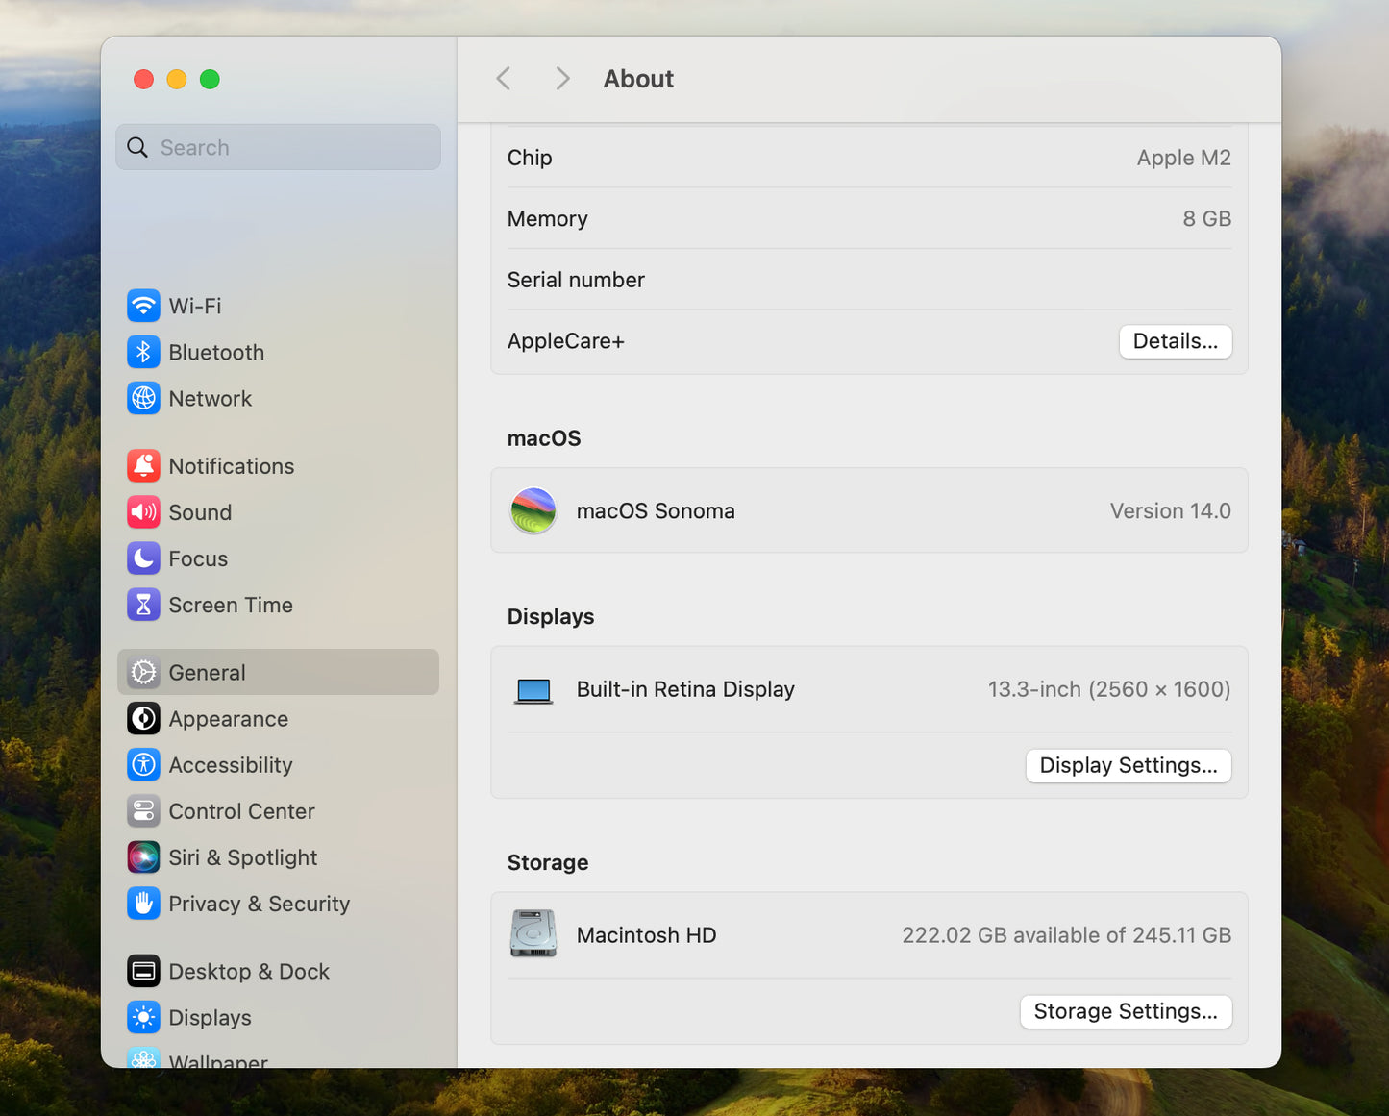Click the Control Center icon
The height and width of the screenshot is (1116, 1389).
pos(143,811)
